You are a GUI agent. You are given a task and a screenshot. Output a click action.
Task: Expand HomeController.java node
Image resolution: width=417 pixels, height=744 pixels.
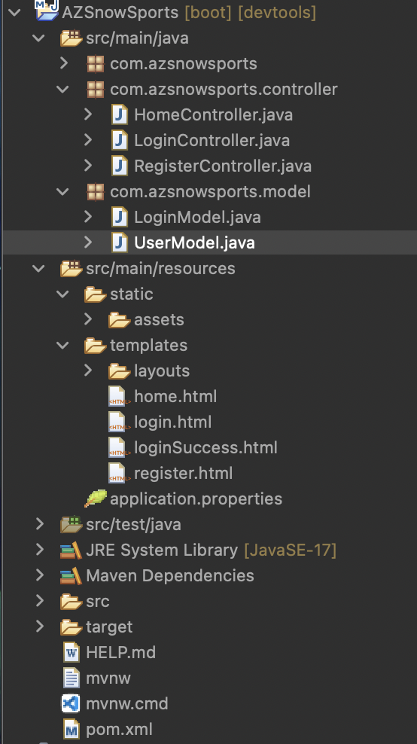[88, 114]
